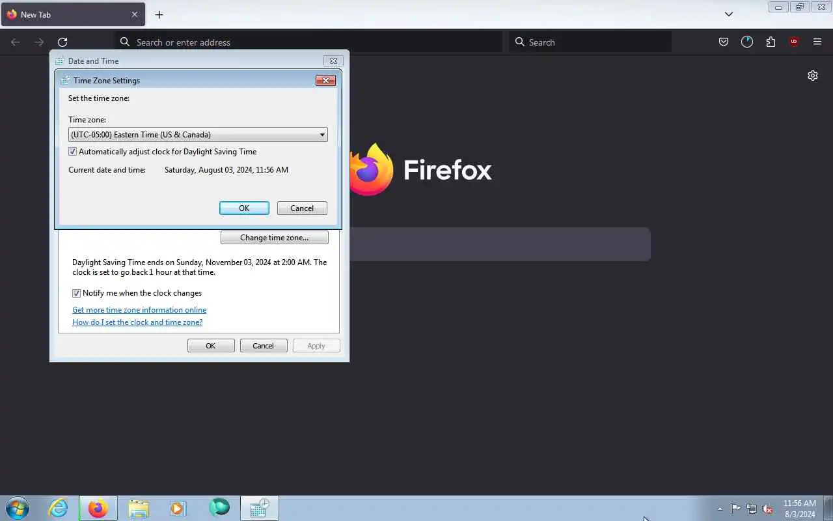Image resolution: width=833 pixels, height=521 pixels.
Task: Open the Save to Pocket icon
Action: point(724,42)
